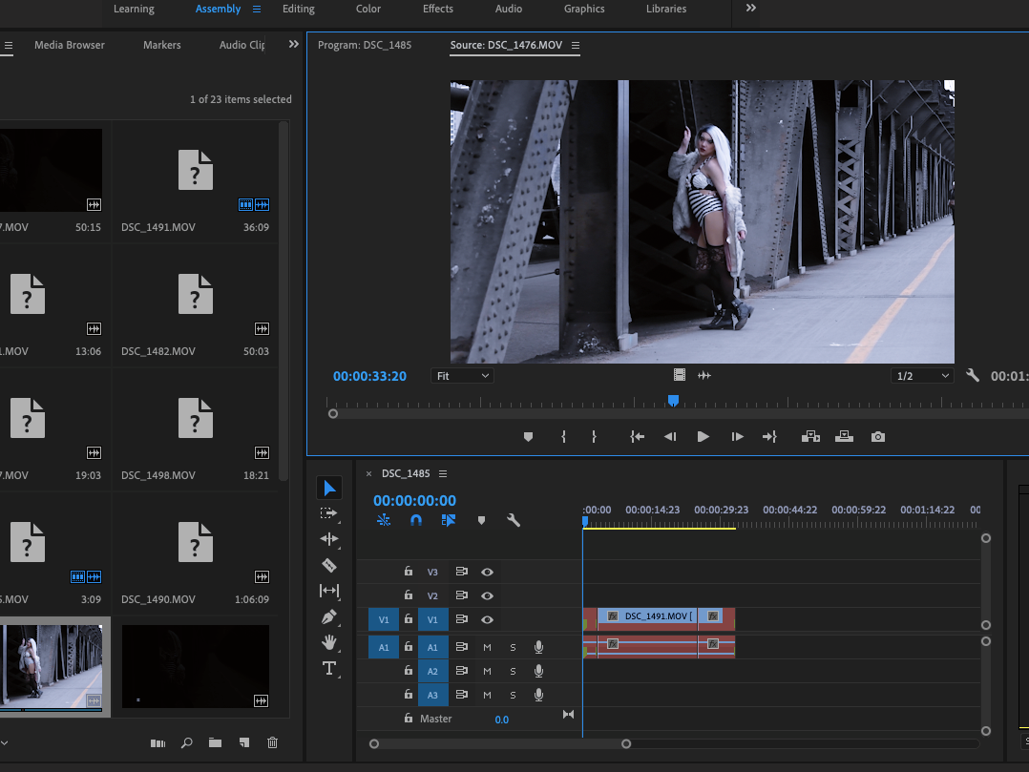The height and width of the screenshot is (772, 1029).
Task: Click the Export Frame camera icon
Action: coord(878,437)
